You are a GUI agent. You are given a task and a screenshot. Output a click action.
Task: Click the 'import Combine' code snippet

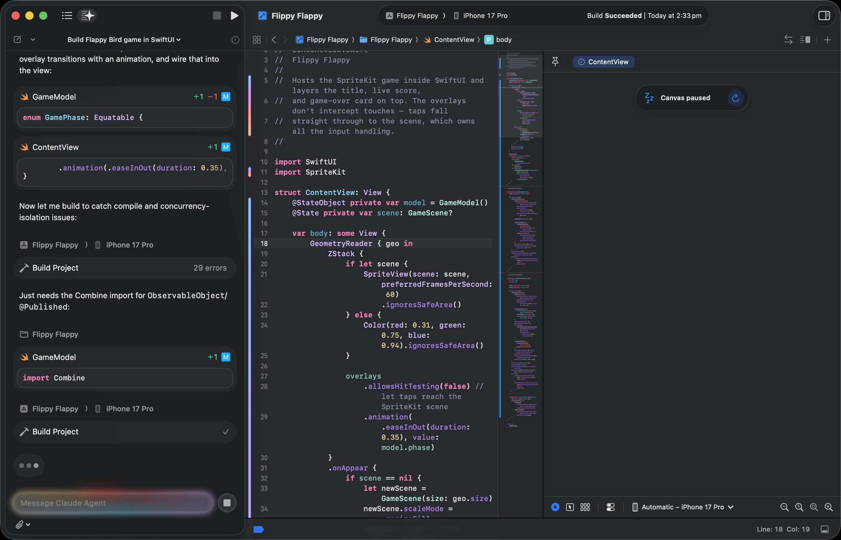point(125,378)
